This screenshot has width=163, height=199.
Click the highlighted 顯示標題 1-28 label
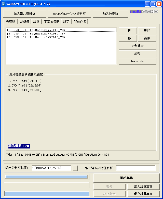tap(19, 146)
